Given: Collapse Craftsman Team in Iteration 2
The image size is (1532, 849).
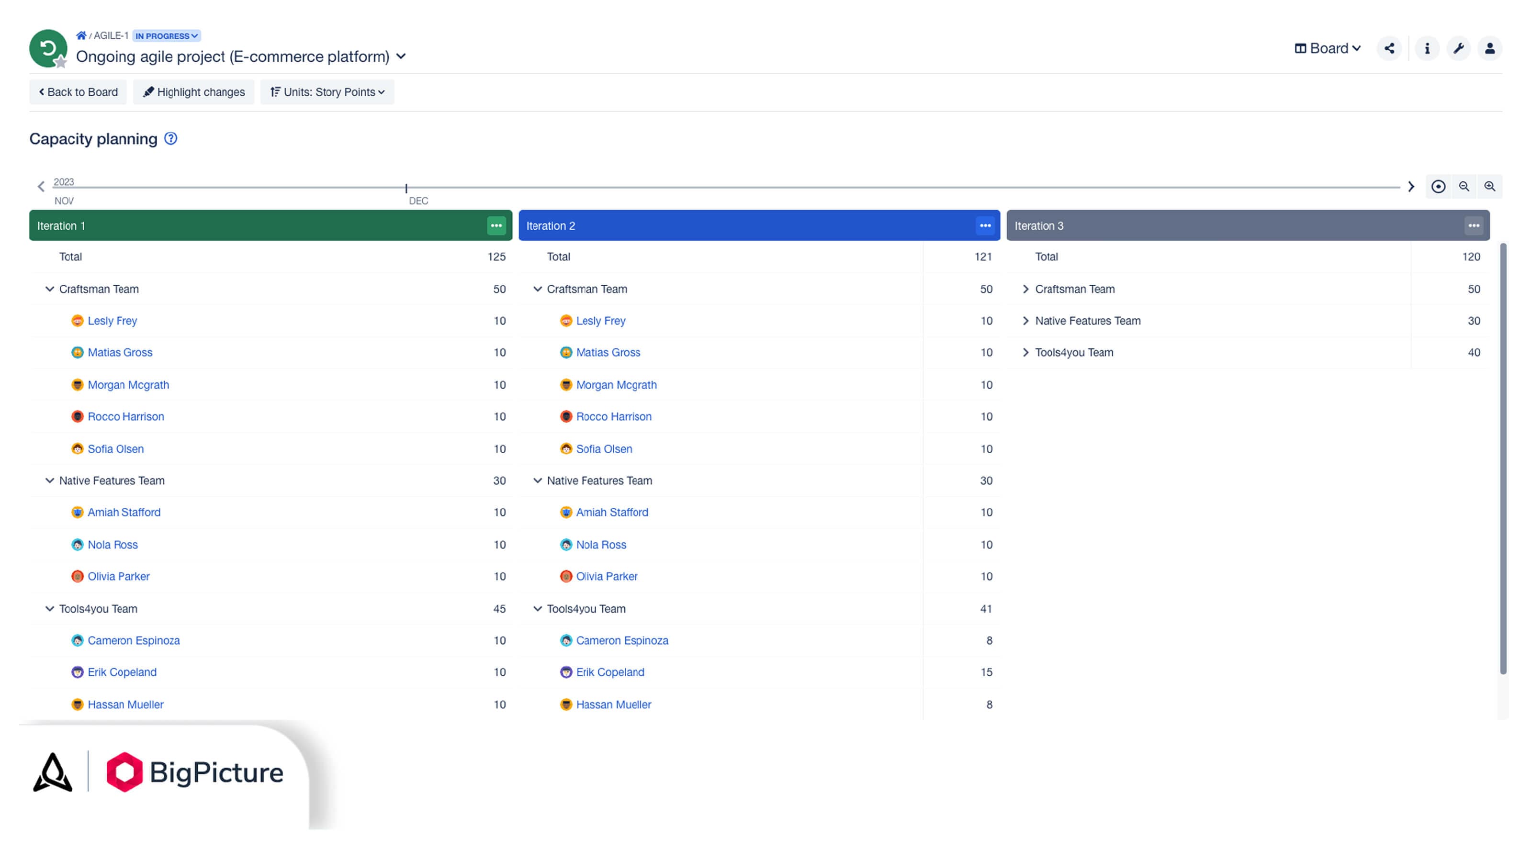Looking at the screenshot, I should coord(538,289).
